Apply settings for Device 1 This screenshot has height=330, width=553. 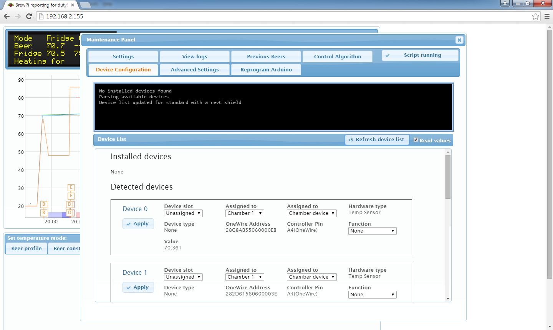tap(138, 287)
